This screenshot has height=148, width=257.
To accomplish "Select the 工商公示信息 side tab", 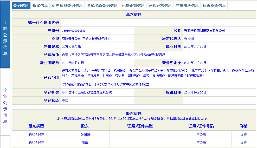I will click(5, 38).
